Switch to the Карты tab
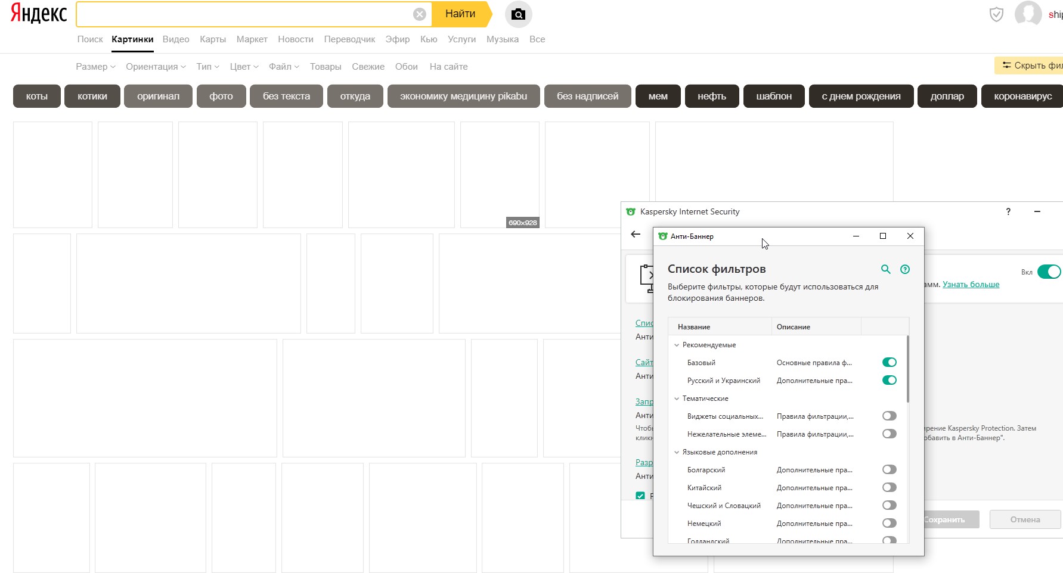The height and width of the screenshot is (573, 1063). [213, 39]
